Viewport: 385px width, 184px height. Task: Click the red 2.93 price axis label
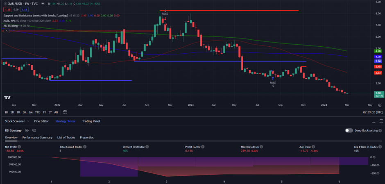[x=377, y=73]
